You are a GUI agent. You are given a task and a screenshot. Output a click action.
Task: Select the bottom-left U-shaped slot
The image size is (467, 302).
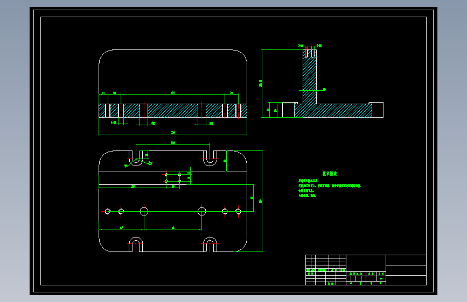click(136, 245)
